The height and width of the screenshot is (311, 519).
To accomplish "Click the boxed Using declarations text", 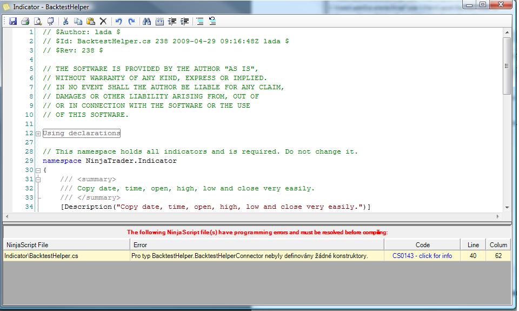I will tap(82, 133).
